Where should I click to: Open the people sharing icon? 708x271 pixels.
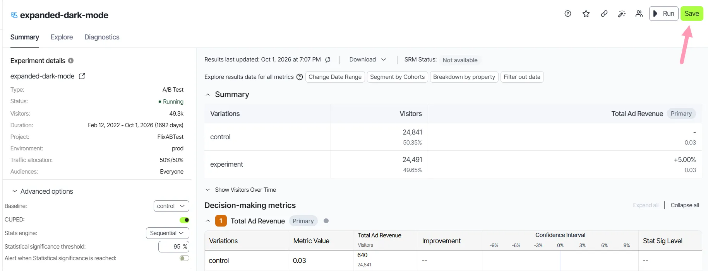click(639, 14)
